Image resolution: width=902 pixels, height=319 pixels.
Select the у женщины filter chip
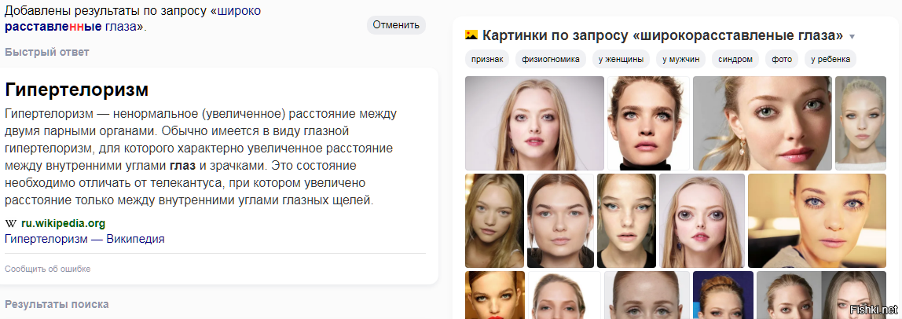pyautogui.click(x=621, y=59)
